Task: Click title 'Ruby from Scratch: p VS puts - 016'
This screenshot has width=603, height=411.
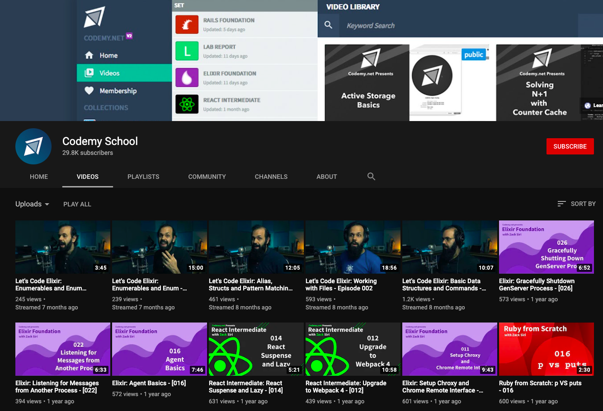Action: 540,387
